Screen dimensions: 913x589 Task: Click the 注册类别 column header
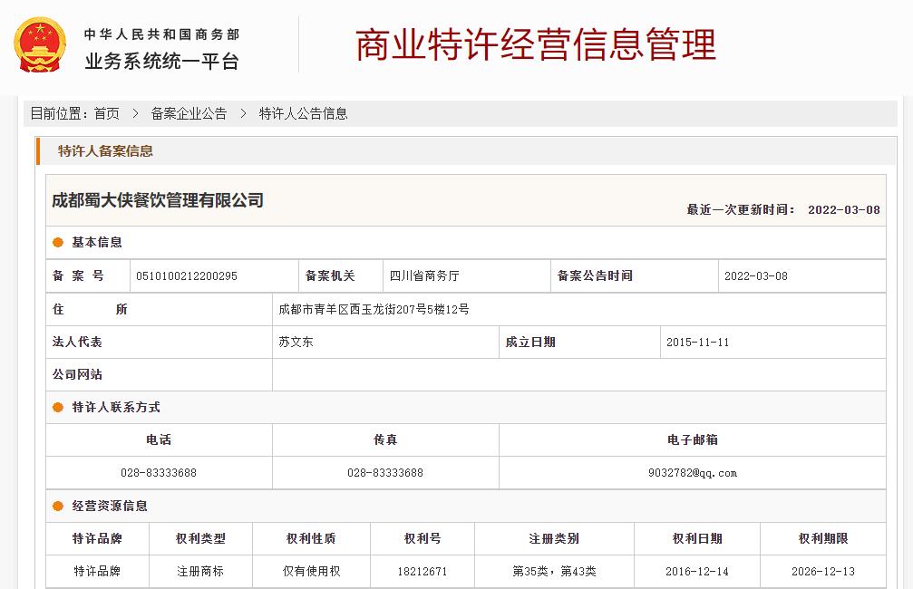tap(554, 538)
